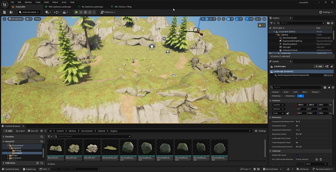This screenshot has height=172, width=336.
Task: Enable the Edit Layers checkbox
Action: point(297,155)
